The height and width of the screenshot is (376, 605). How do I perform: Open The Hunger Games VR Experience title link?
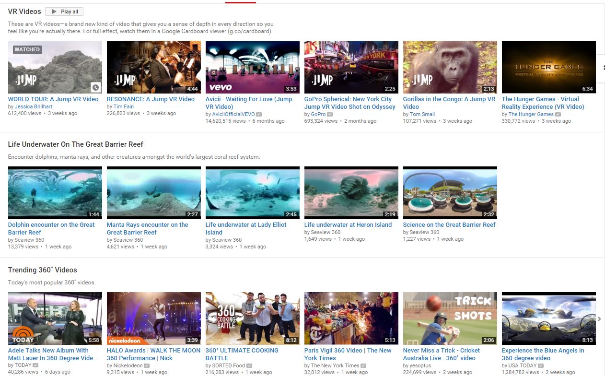point(543,103)
